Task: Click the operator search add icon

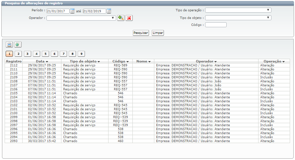Action: (121, 18)
